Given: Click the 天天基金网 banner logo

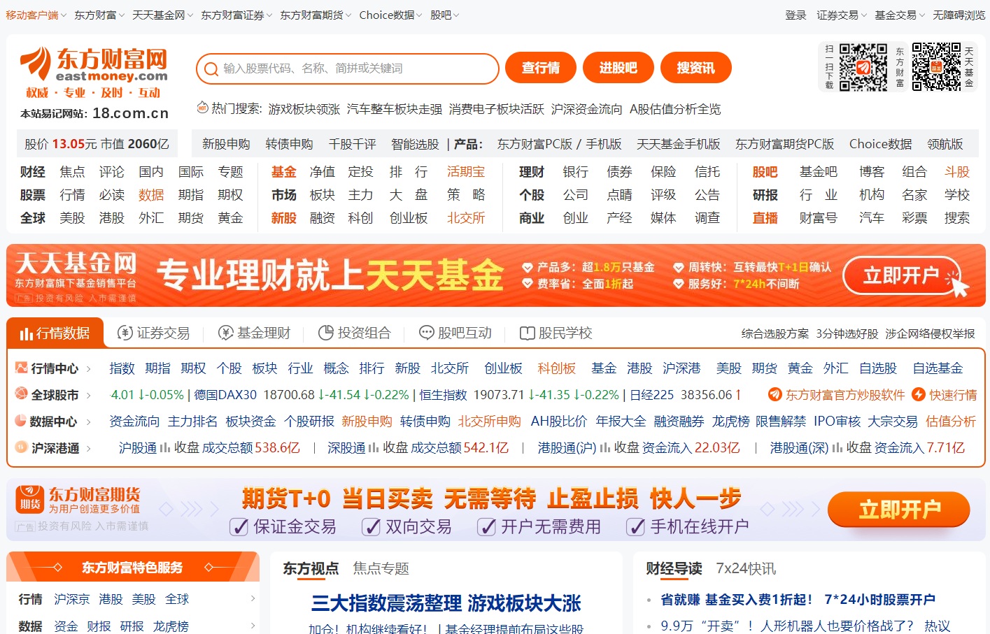Looking at the screenshot, I should click(76, 264).
